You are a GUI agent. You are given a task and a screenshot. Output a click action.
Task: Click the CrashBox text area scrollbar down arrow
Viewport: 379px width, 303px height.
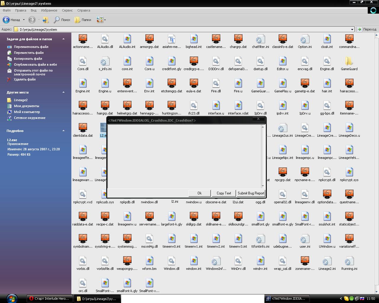pyautogui.click(x=262, y=186)
